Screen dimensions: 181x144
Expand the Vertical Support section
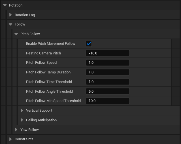[x=22, y=111]
